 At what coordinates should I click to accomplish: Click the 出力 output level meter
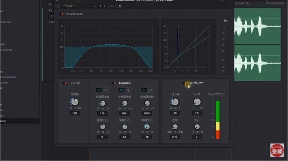(228, 51)
